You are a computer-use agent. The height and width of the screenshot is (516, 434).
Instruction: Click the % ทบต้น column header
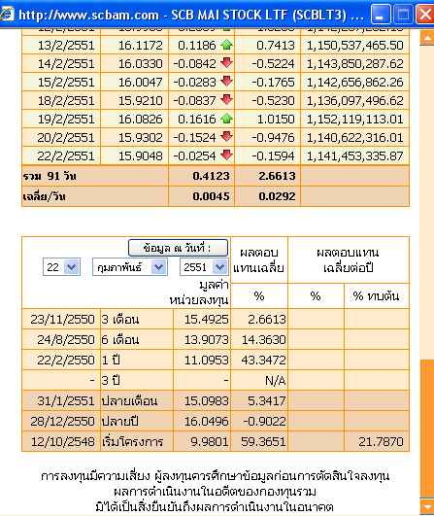click(x=376, y=295)
